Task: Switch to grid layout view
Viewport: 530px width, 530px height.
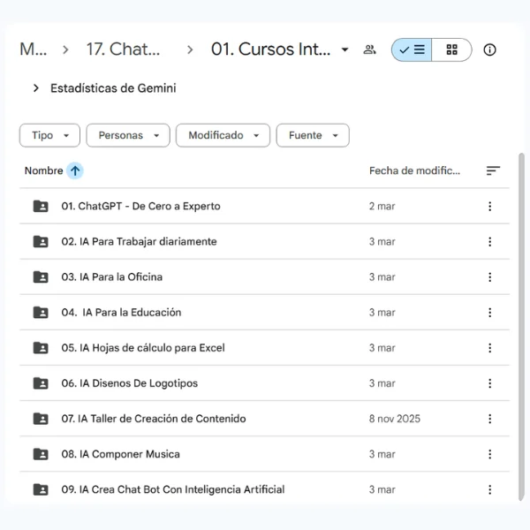Action: pyautogui.click(x=451, y=50)
